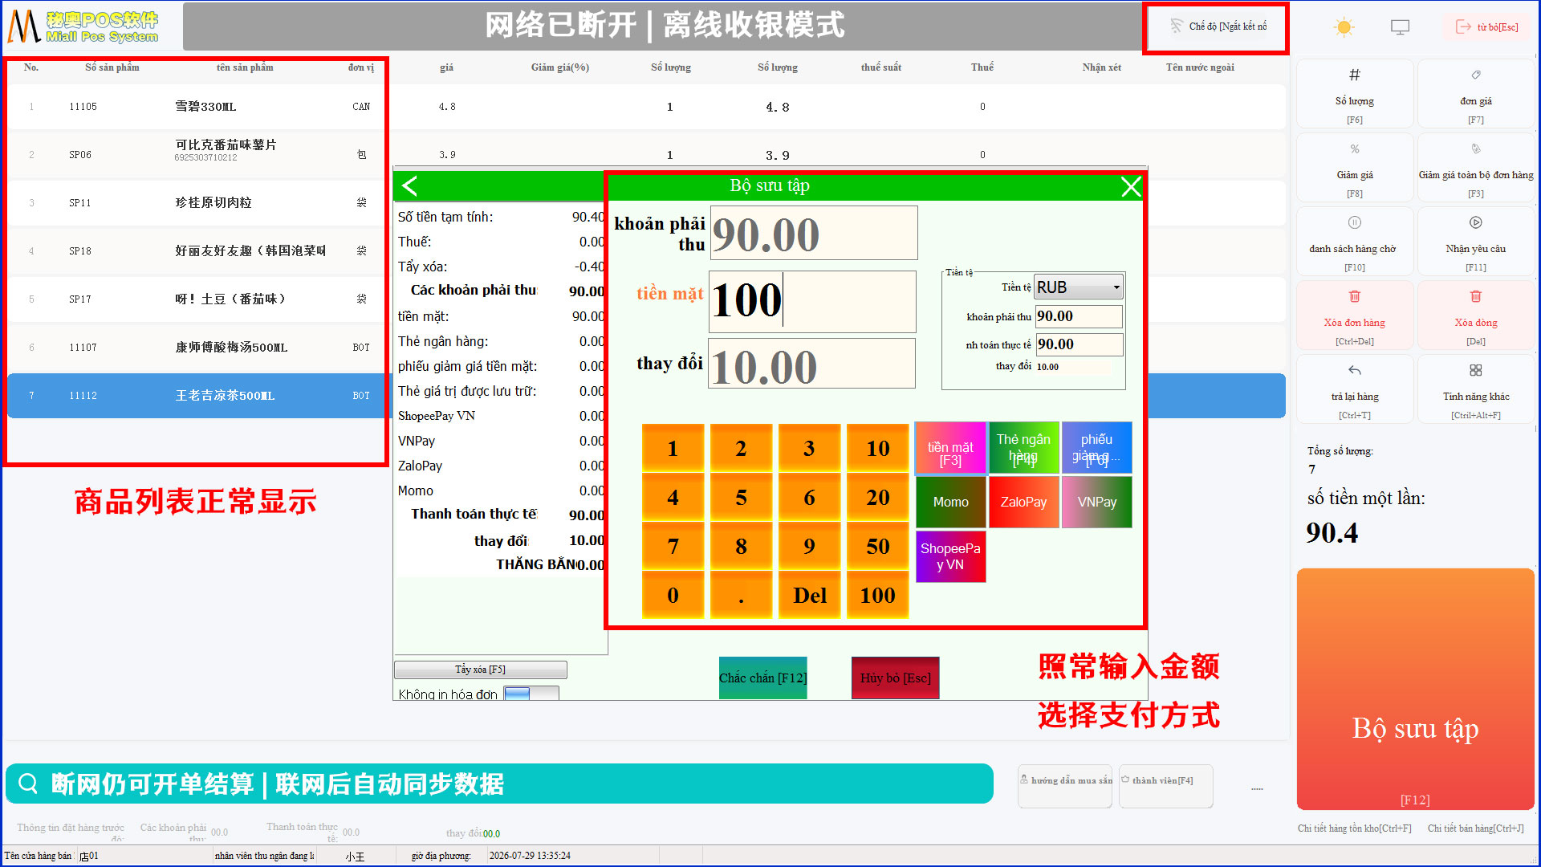Tap the Del key on keypad
Image resolution: width=1541 pixels, height=867 pixels.
pyautogui.click(x=809, y=595)
